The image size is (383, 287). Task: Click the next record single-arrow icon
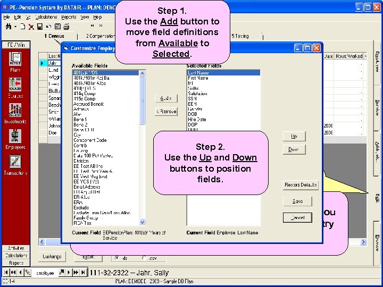(69, 272)
